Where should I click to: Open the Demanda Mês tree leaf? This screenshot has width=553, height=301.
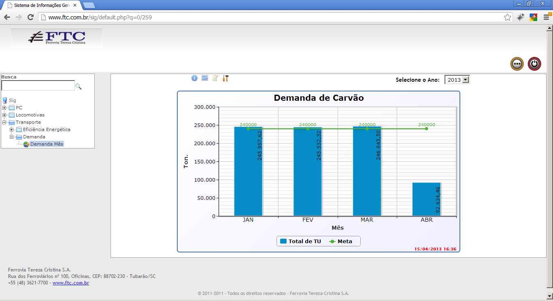(47, 144)
